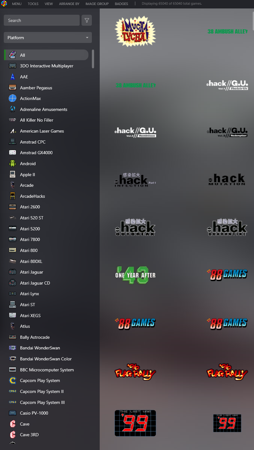Select the ArcadeHacks cabinet icon
The image size is (254, 450).
coord(13,196)
